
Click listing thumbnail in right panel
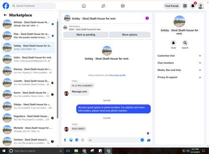point(179,21)
